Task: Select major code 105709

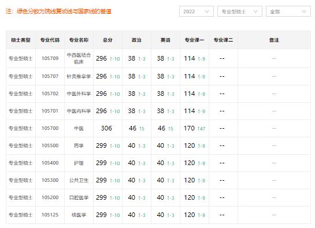Action: 50,58
